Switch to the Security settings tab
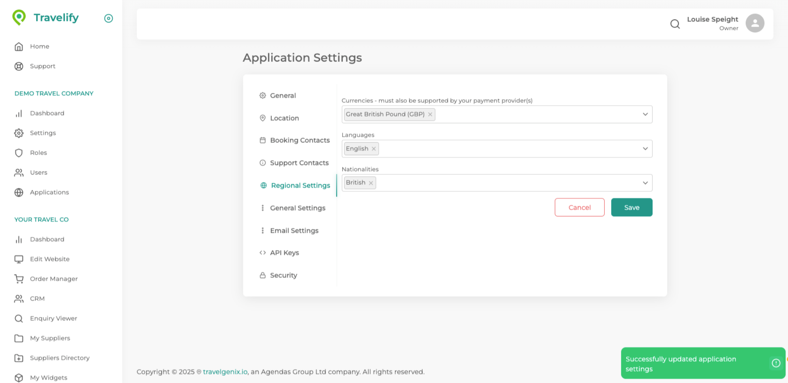Screen dimensions: 788x383 (283, 275)
